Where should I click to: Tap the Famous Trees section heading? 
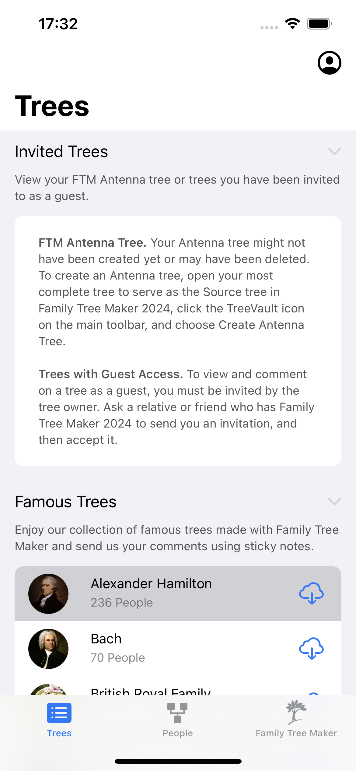[x=66, y=502]
